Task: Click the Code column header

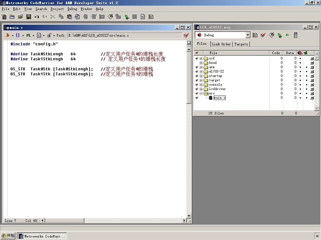Action: click(276, 53)
